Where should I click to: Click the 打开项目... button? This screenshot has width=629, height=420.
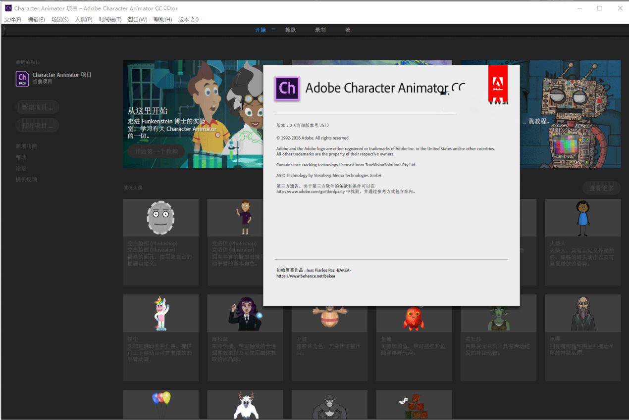pos(37,126)
